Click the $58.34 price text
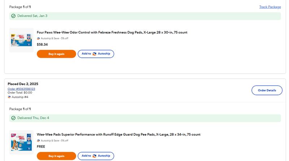The width and height of the screenshot is (289, 161). [42, 45]
